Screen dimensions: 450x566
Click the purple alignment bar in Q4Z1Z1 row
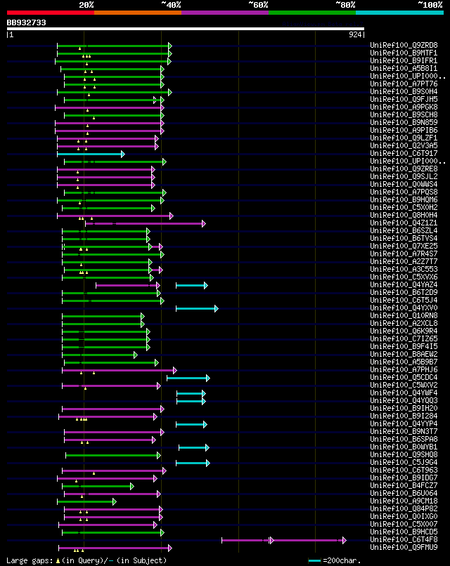point(146,224)
